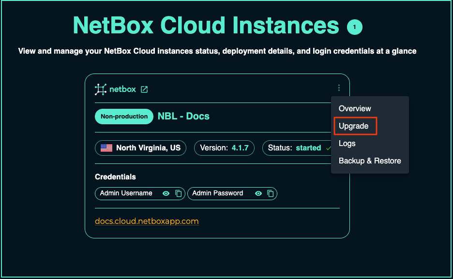The width and height of the screenshot is (453, 279).
Task: Click the North Virginia, US region pill
Action: tap(140, 148)
